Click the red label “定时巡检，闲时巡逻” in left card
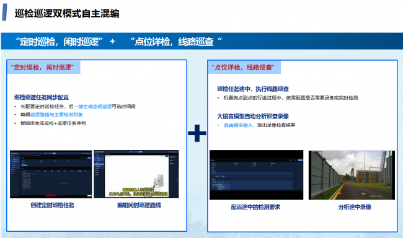The width and height of the screenshot is (403, 238). pos(42,68)
